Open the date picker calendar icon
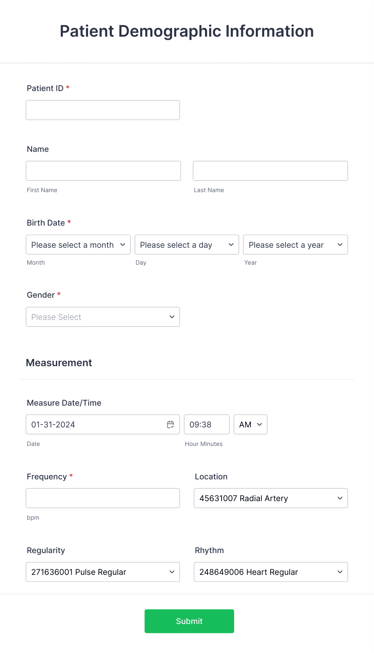 [x=170, y=424]
